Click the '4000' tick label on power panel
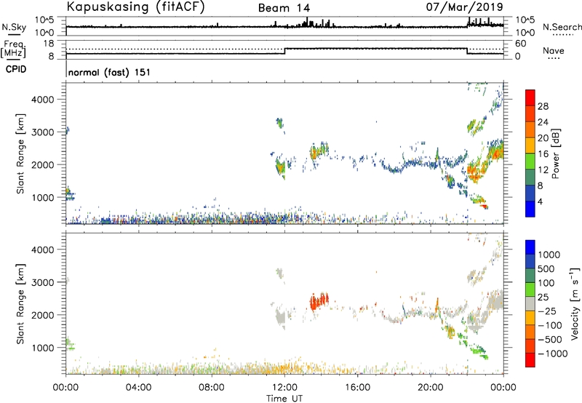Image resolution: width=582 pixels, height=403 pixels. pos(42,100)
